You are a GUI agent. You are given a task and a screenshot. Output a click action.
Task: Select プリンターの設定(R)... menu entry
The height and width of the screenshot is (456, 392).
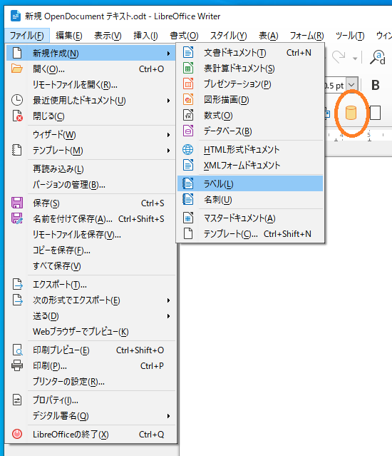coord(91,381)
